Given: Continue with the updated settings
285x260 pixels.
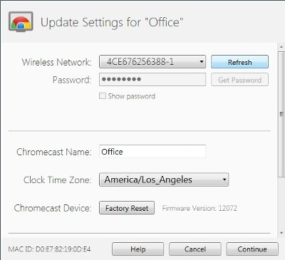Looking at the screenshot, I should [252, 249].
